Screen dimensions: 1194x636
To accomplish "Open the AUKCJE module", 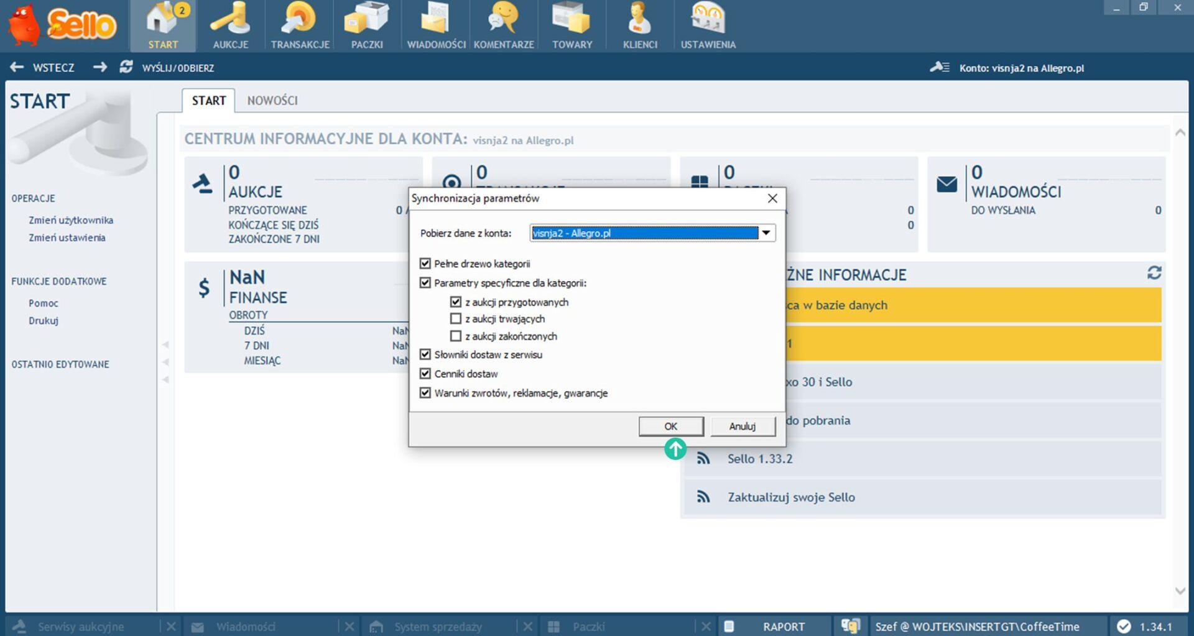I will tap(230, 26).
